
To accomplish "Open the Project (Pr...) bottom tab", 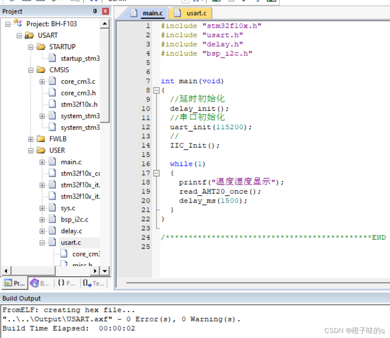I will pos(15,283).
